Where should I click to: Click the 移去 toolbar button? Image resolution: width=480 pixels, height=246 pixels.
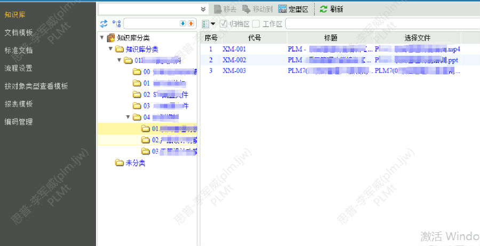pyautogui.click(x=225, y=9)
